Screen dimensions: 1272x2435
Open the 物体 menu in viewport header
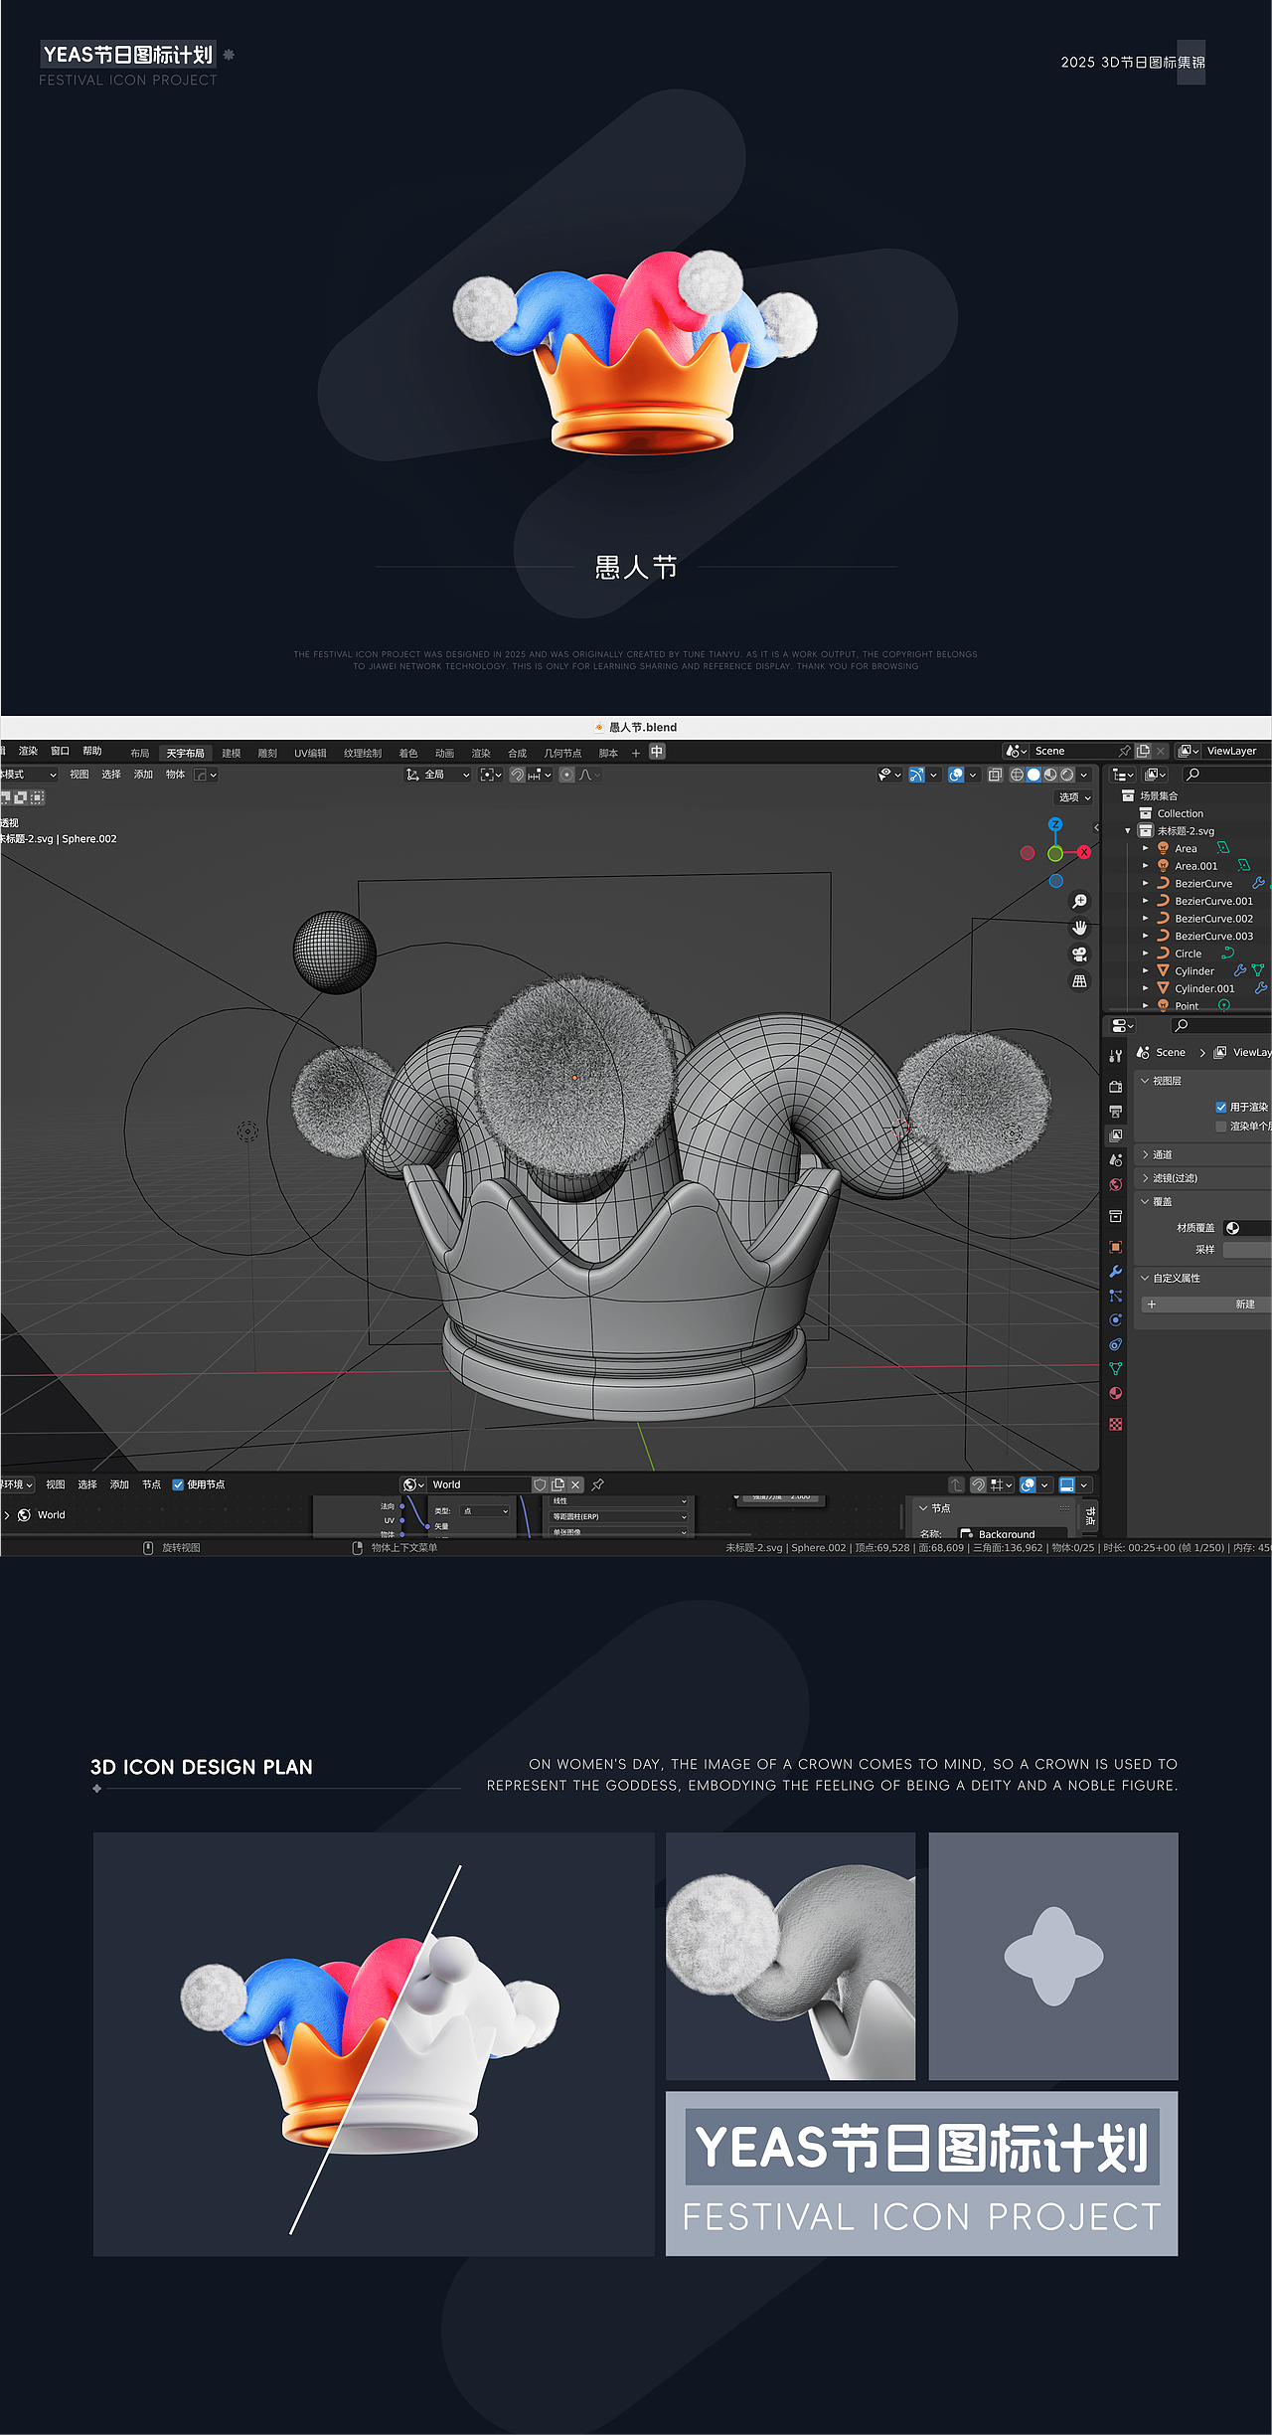[175, 775]
